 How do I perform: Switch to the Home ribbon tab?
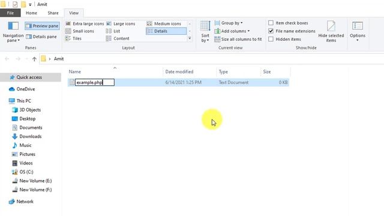point(31,13)
